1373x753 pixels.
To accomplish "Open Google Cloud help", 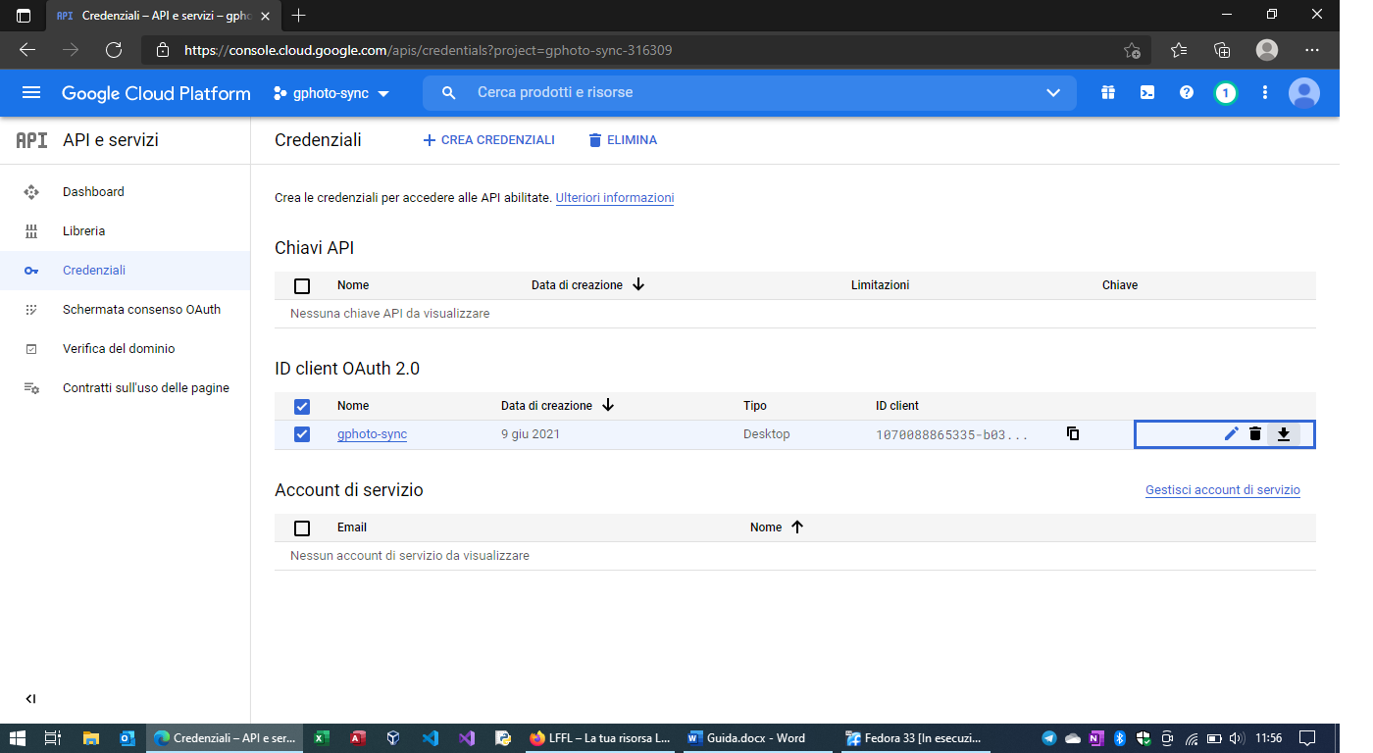I will (1186, 92).
